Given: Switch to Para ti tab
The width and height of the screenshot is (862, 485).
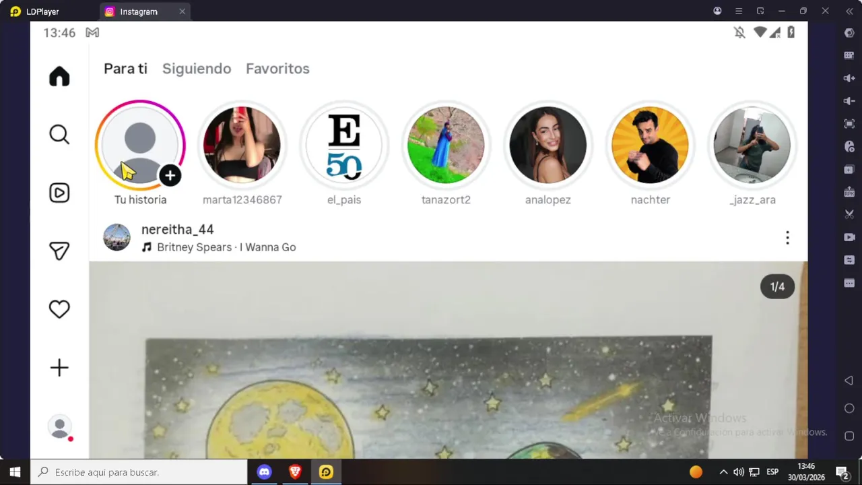Looking at the screenshot, I should click(x=125, y=69).
